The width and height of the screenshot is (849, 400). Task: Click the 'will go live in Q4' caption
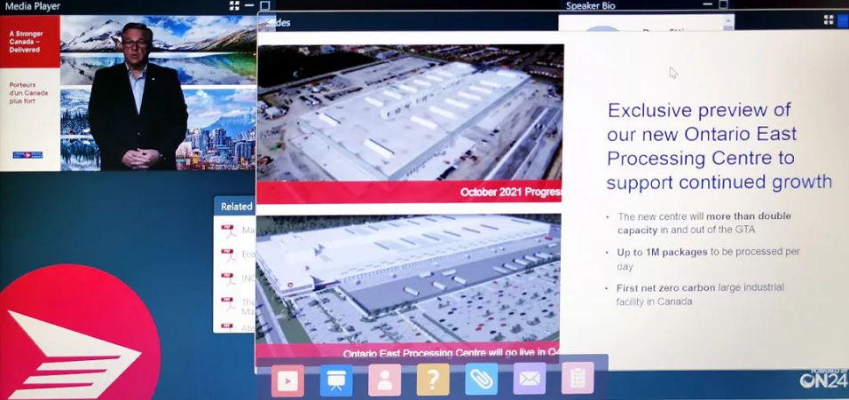click(452, 354)
